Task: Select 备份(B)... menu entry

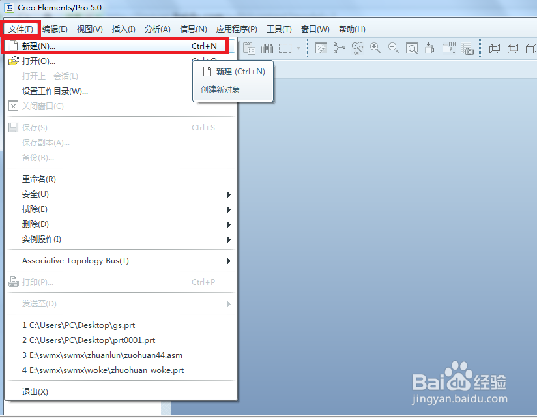Action: pos(120,158)
